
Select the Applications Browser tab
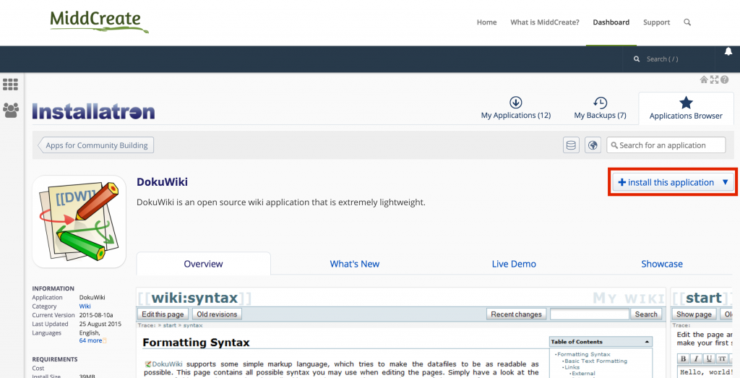click(x=686, y=108)
